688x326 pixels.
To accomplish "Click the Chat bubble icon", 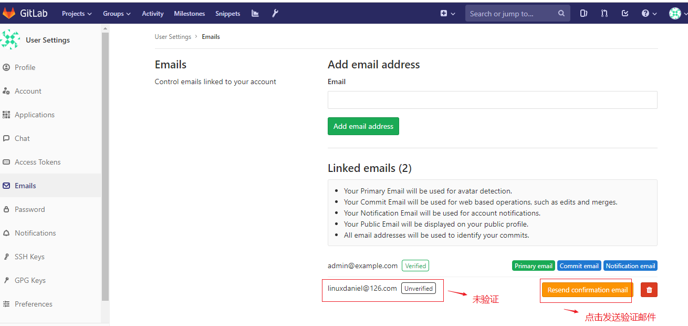I will click(x=6, y=138).
